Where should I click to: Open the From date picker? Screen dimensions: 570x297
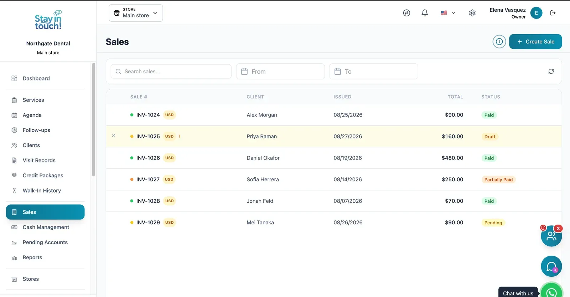click(x=280, y=72)
